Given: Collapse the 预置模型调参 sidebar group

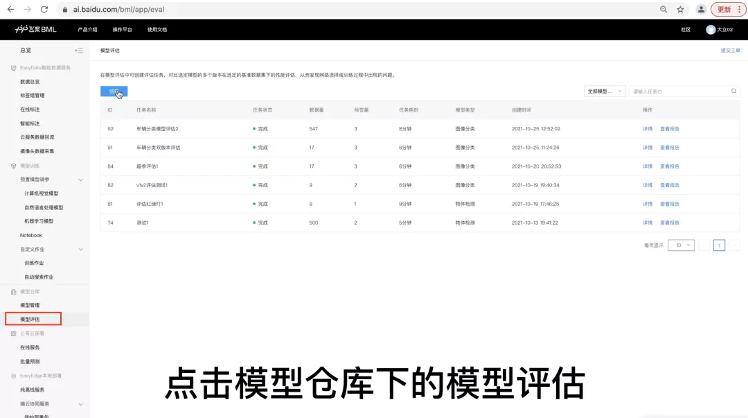Looking at the screenshot, I should 80,180.
